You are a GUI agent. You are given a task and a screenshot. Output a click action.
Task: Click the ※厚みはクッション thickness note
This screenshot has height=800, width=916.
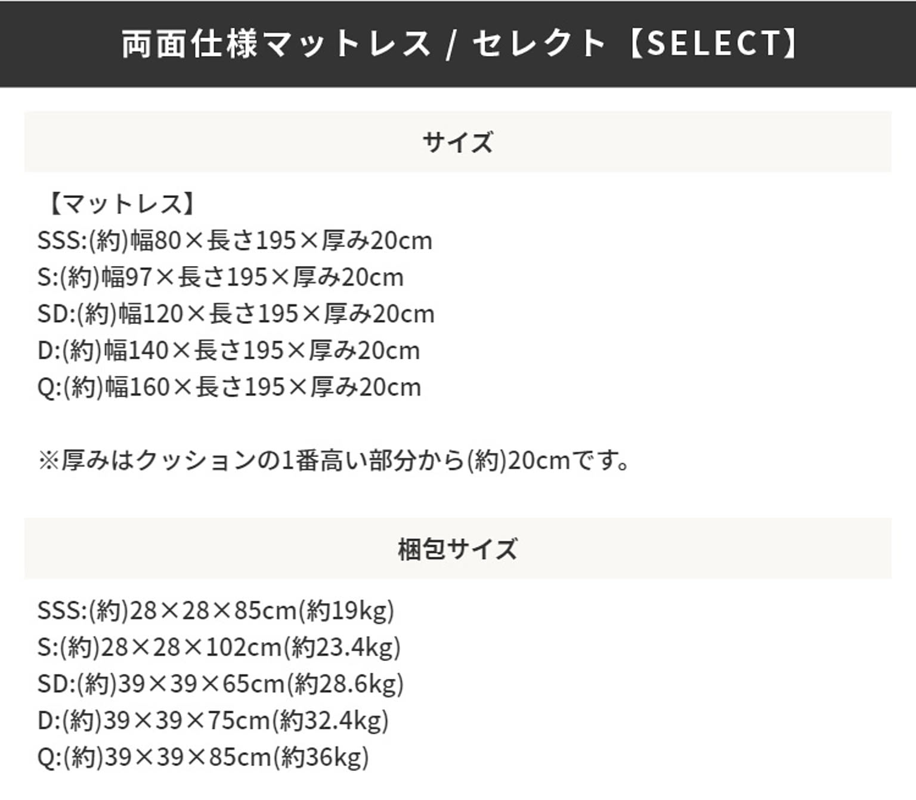(x=334, y=461)
